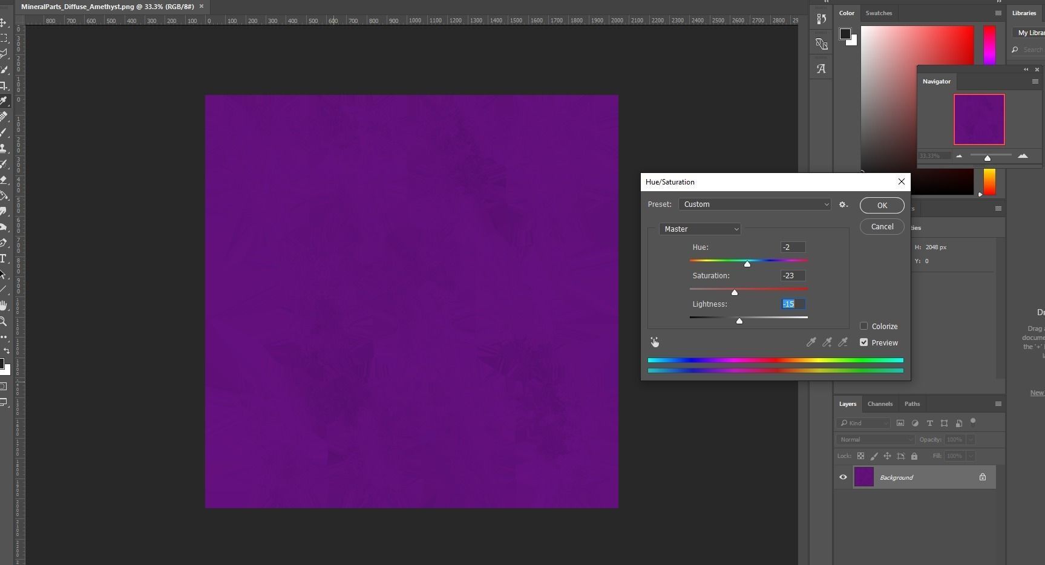Zoom out in the Navigator panel
Viewport: 1045px width, 565px height.
959,156
